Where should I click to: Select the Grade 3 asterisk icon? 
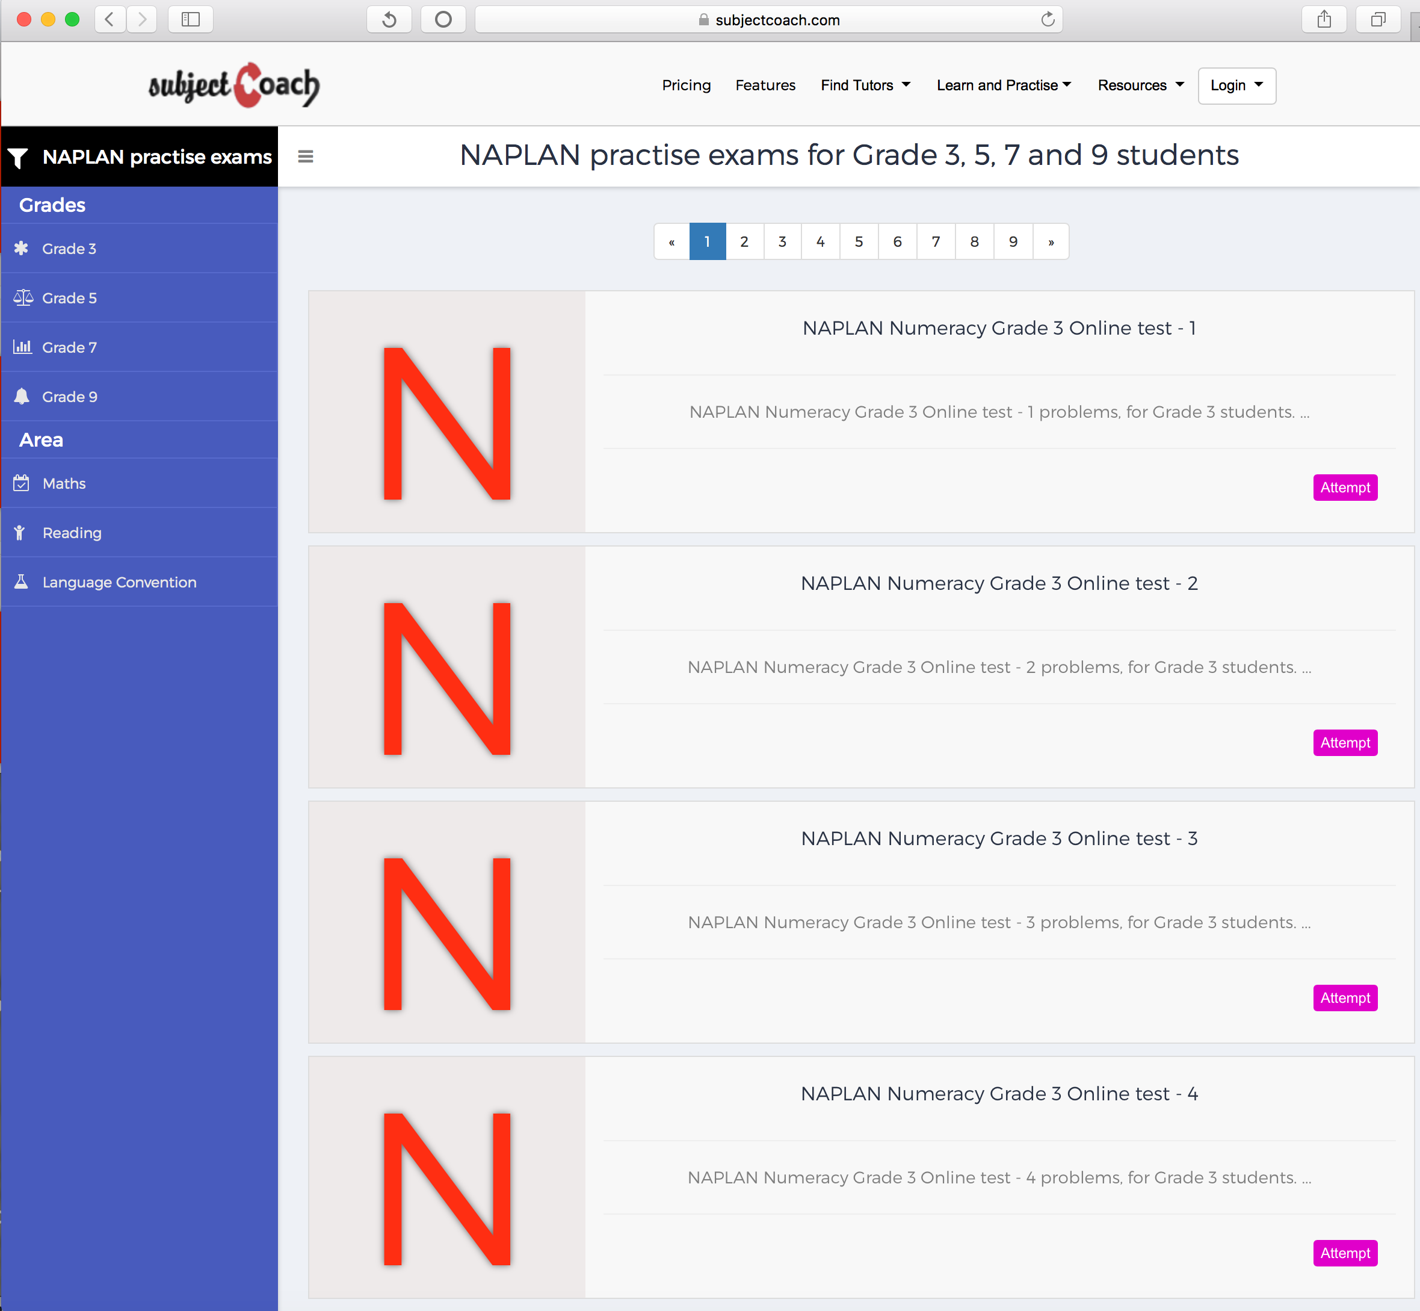tap(22, 248)
